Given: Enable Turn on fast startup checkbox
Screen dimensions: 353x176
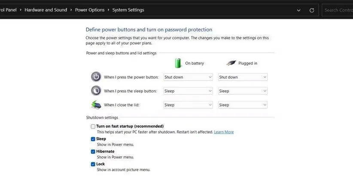Looking at the screenshot, I should click(93, 126).
